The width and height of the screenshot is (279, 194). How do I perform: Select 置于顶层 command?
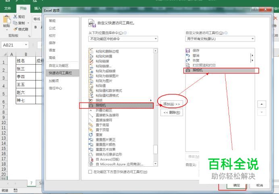121,130
